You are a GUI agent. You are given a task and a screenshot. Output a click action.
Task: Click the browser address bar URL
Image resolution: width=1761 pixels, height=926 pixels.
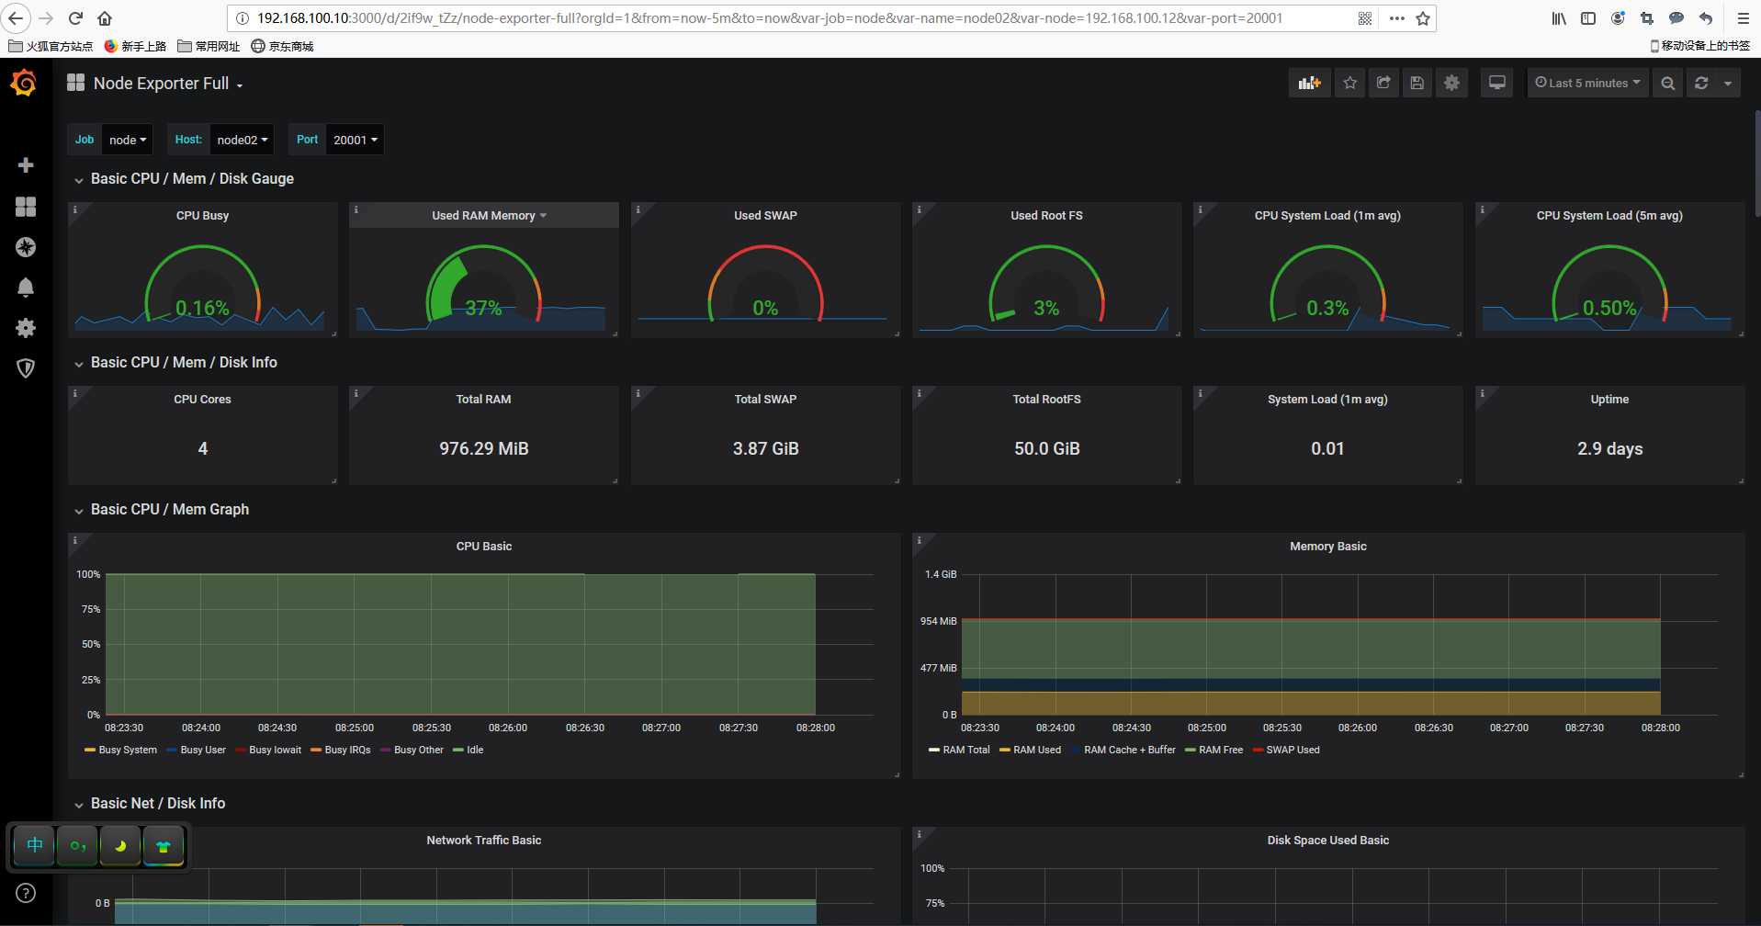(x=770, y=18)
